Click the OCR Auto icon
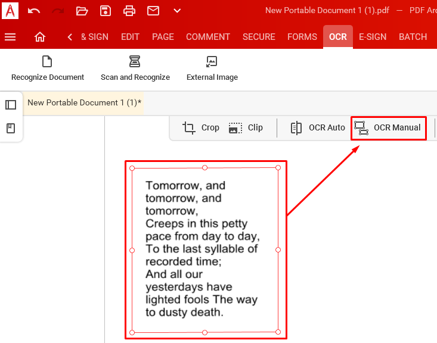The width and height of the screenshot is (437, 343). [296, 128]
